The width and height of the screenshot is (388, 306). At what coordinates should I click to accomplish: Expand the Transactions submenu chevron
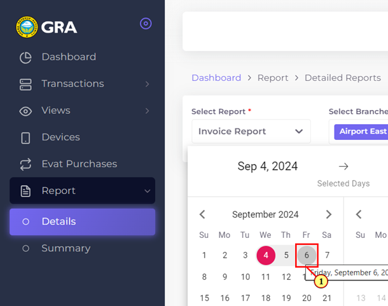[x=147, y=84]
